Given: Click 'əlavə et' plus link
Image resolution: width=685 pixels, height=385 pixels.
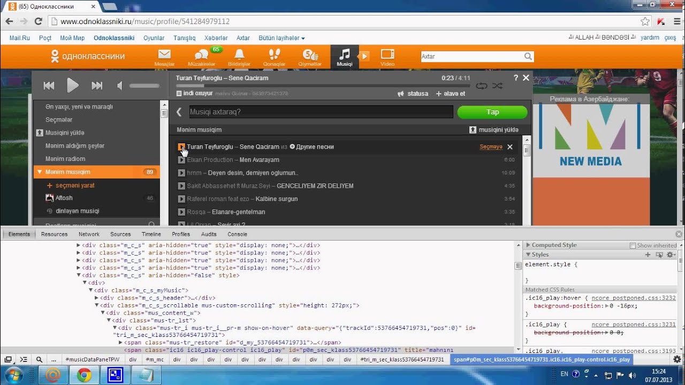Looking at the screenshot, I should click(451, 94).
